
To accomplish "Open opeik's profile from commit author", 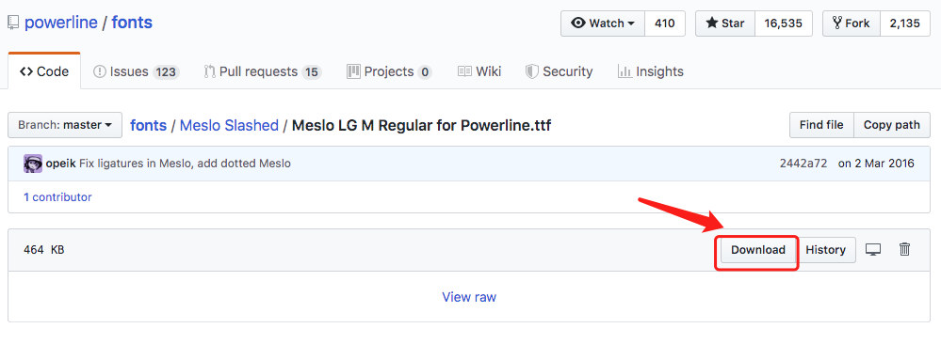I will pyautogui.click(x=60, y=163).
